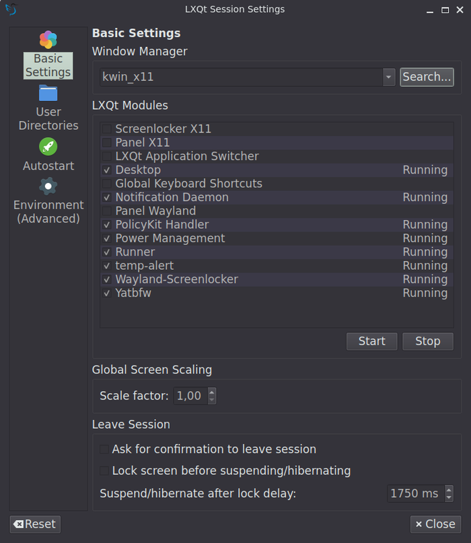Image resolution: width=471 pixels, height=543 pixels.
Task: Toggle Lock screen before suspending/hibernating
Action: 104,471
